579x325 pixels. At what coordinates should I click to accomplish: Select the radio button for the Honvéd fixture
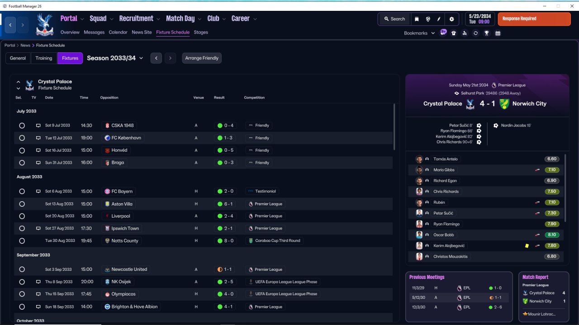click(22, 150)
